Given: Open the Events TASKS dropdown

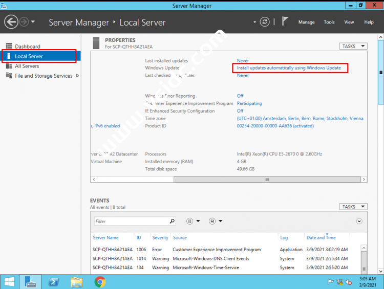Looking at the screenshot, I should pyautogui.click(x=353, y=207).
